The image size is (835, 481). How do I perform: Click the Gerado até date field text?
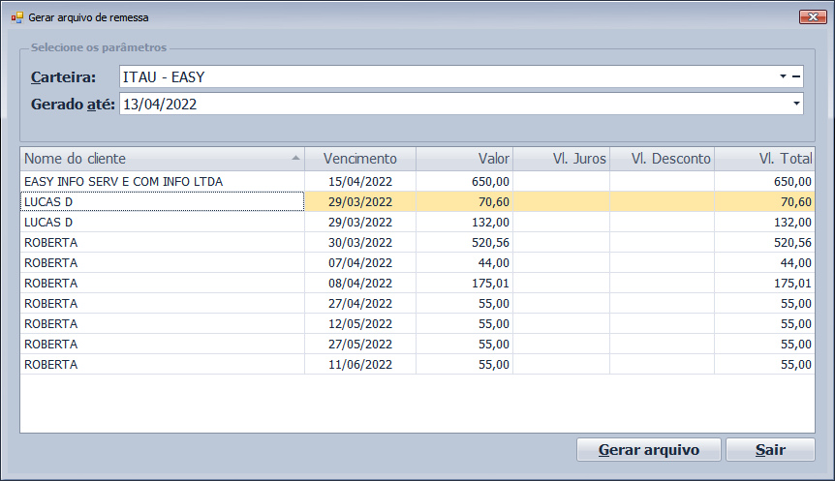pyautogui.click(x=160, y=104)
